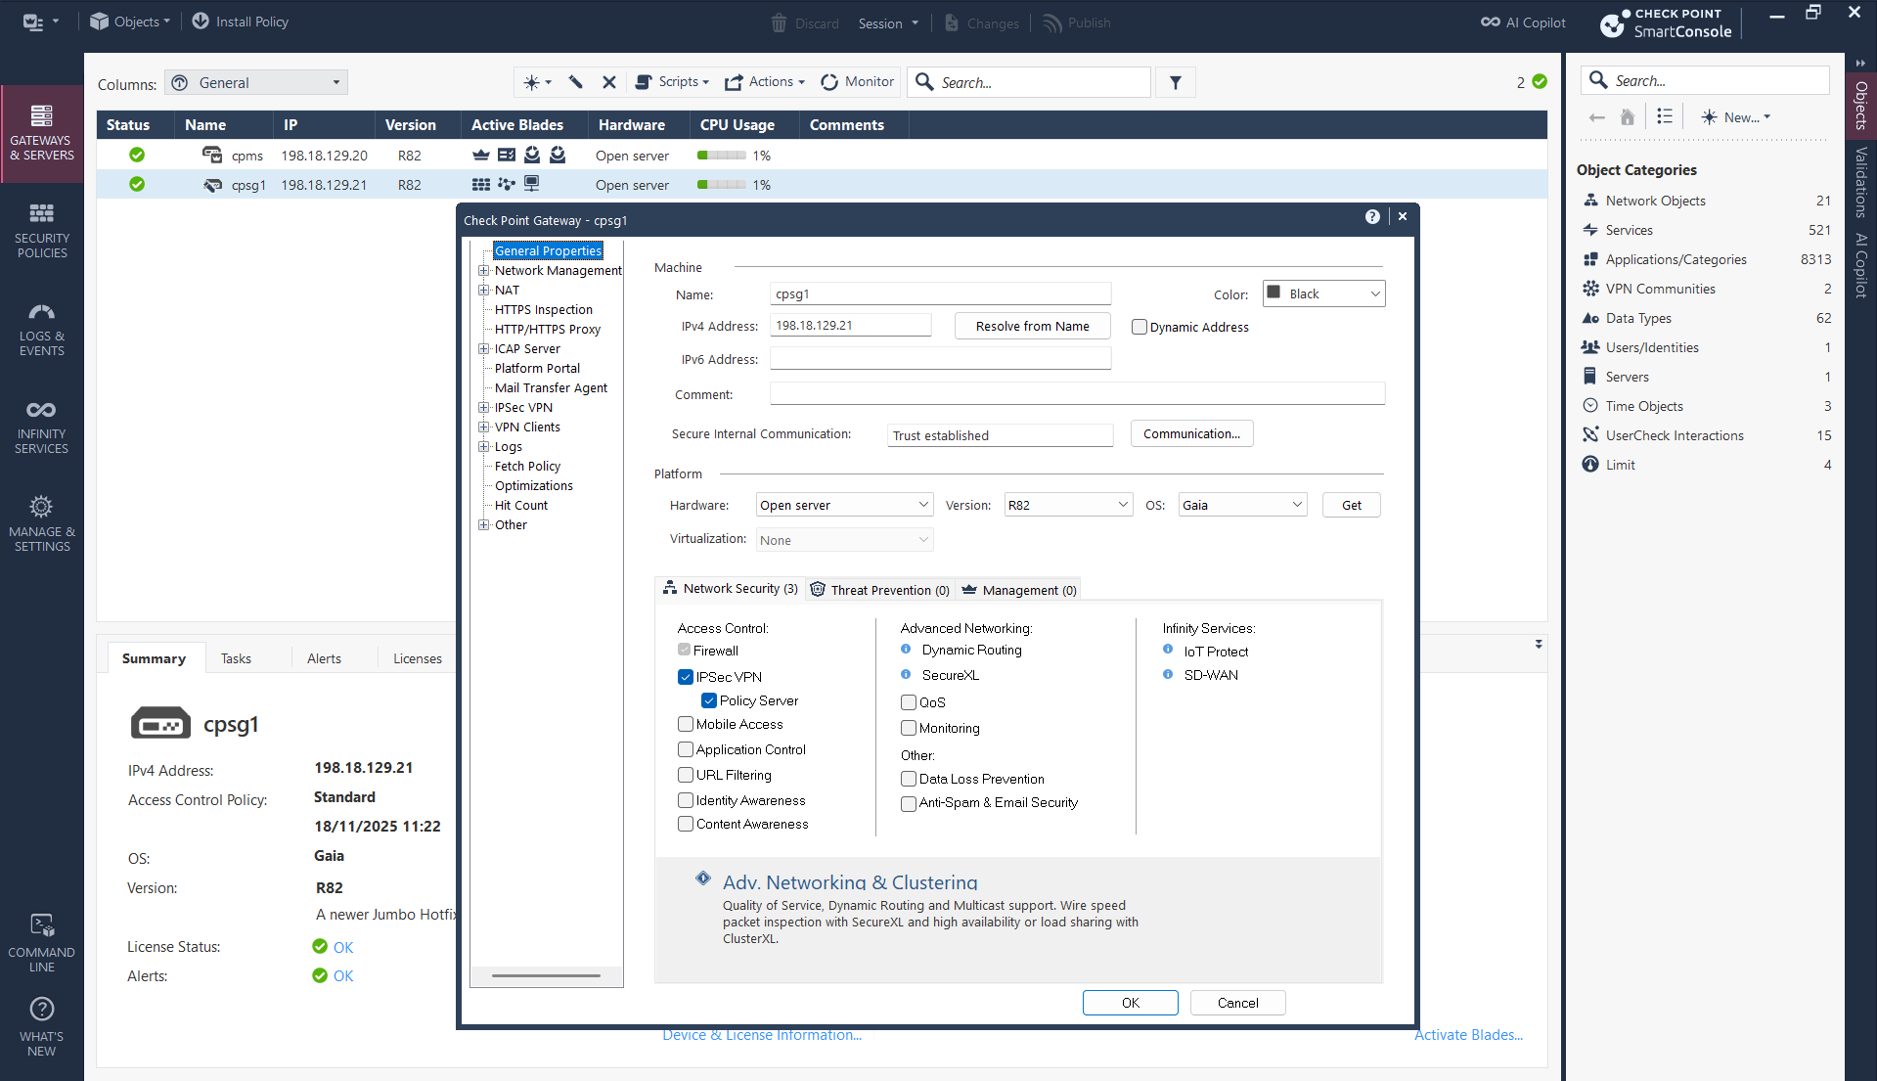Open the Security Policies view
Screen dimensions: 1877x1081
click(x=41, y=231)
